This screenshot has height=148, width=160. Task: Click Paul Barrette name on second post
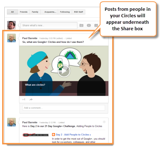(x=30, y=122)
